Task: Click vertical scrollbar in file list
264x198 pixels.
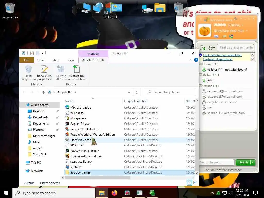Action: click(x=197, y=150)
